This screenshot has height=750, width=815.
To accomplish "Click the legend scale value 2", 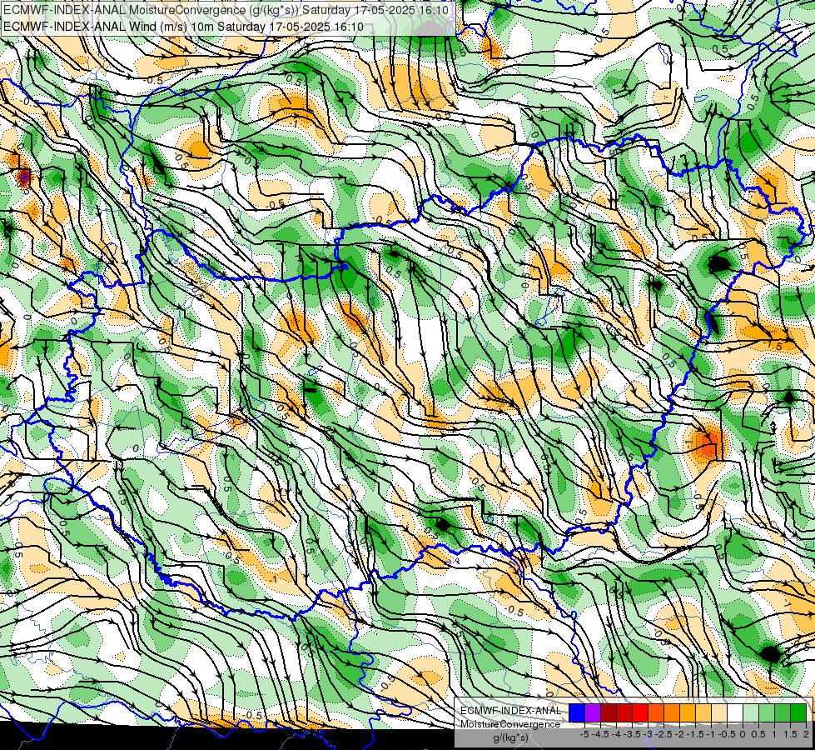I will (x=806, y=734).
